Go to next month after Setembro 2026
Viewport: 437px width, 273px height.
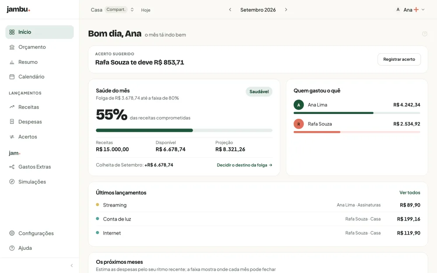pyautogui.click(x=286, y=10)
